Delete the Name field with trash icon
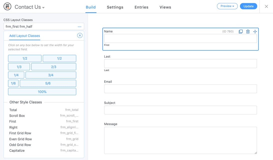Viewport: 273px width, 160px height. (248, 32)
